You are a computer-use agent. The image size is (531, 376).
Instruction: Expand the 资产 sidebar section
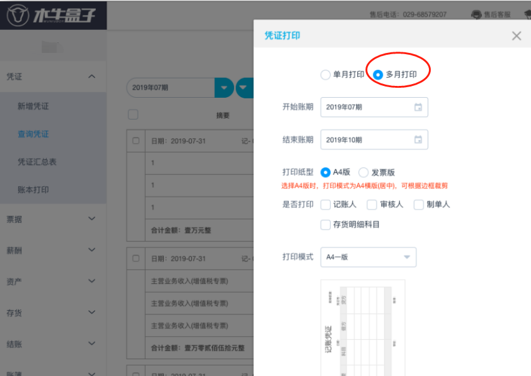pos(92,281)
